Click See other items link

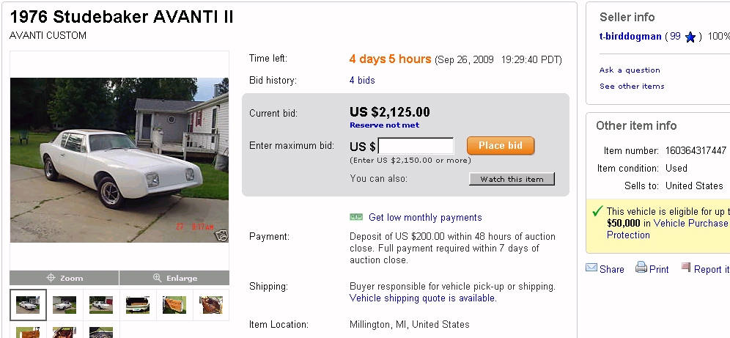pyautogui.click(x=632, y=87)
